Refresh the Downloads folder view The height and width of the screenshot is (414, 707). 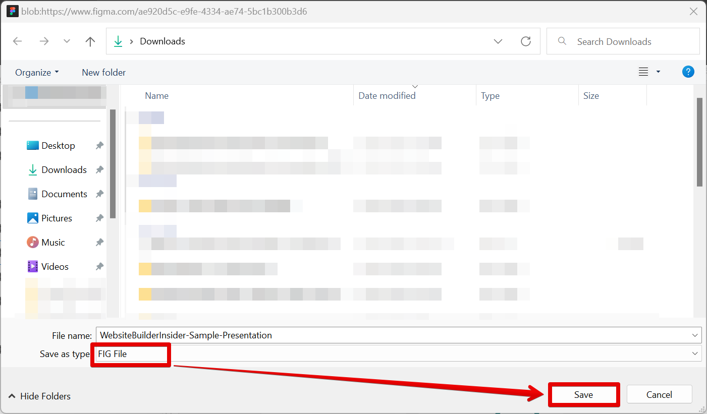[526, 41]
